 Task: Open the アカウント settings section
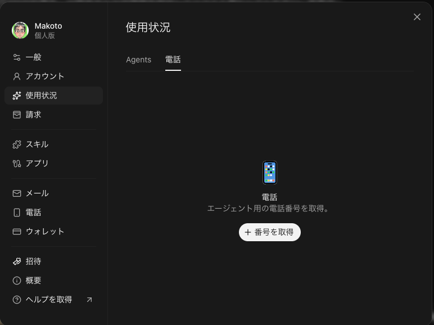[x=54, y=76]
